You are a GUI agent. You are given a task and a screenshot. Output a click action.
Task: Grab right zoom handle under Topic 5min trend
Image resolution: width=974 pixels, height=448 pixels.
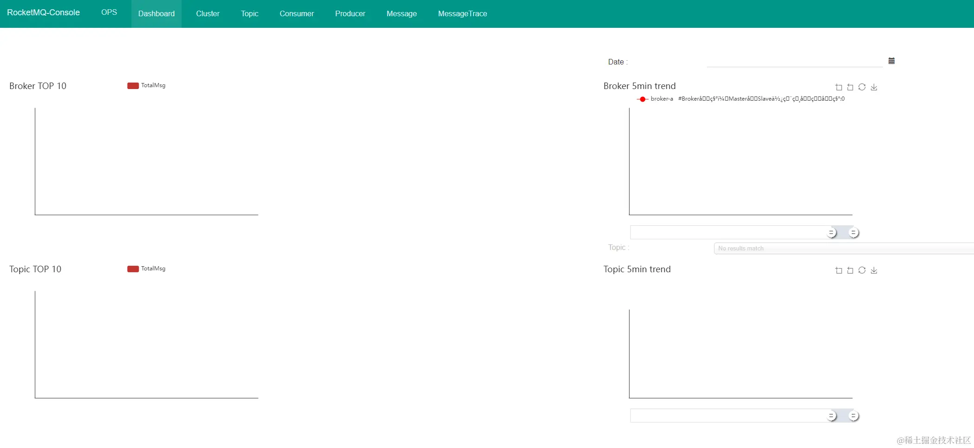click(x=853, y=416)
